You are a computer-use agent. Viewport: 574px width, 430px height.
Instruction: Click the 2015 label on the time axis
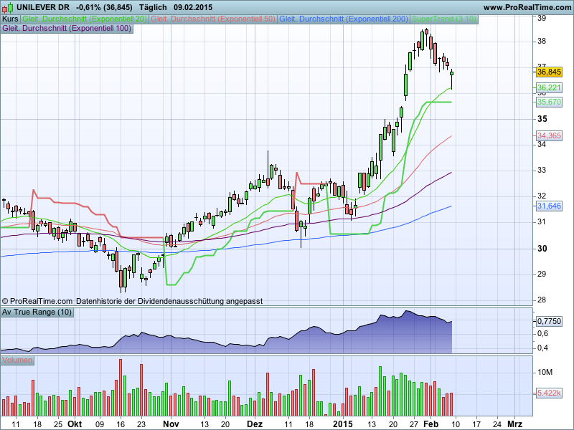(343, 424)
